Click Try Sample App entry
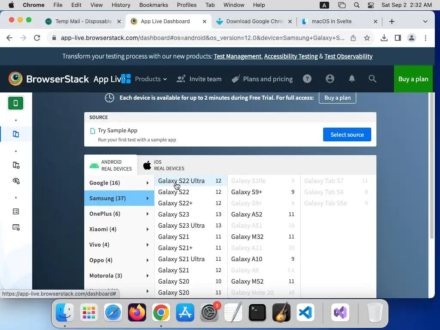This screenshot has height=330, width=440. [x=117, y=130]
